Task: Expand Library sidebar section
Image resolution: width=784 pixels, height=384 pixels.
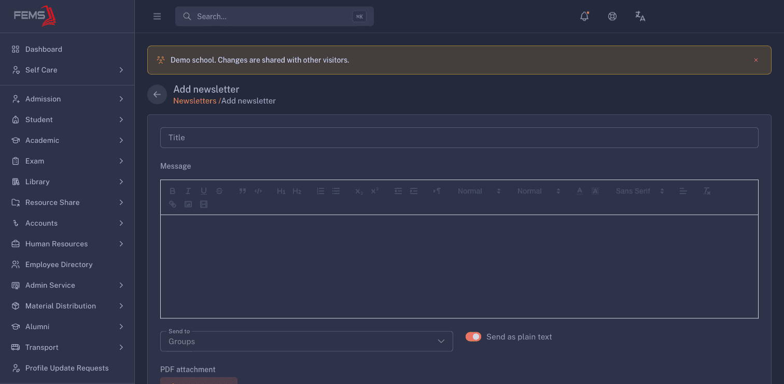Action: tap(67, 182)
